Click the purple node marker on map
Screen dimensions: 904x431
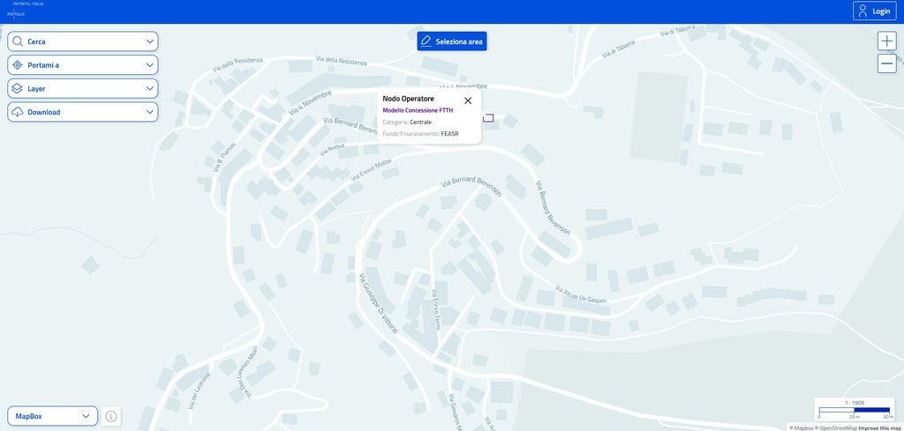488,118
